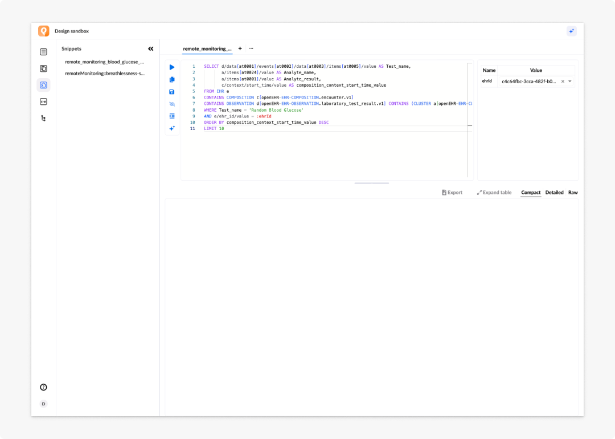Open the ehrId value dropdown arrow
Screen dimensions: 615x439
click(x=570, y=82)
